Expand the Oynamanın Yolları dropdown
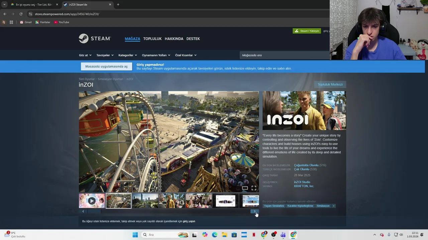This screenshot has height=240, width=428. [x=156, y=55]
